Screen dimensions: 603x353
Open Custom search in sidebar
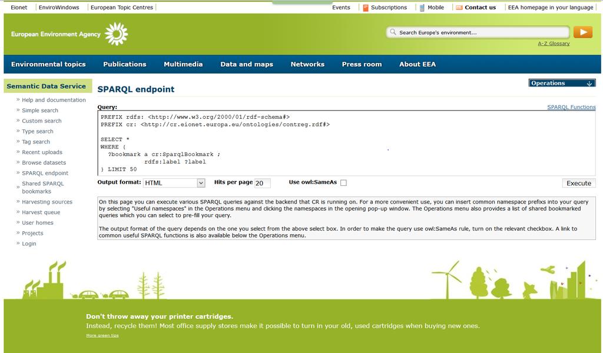point(42,121)
